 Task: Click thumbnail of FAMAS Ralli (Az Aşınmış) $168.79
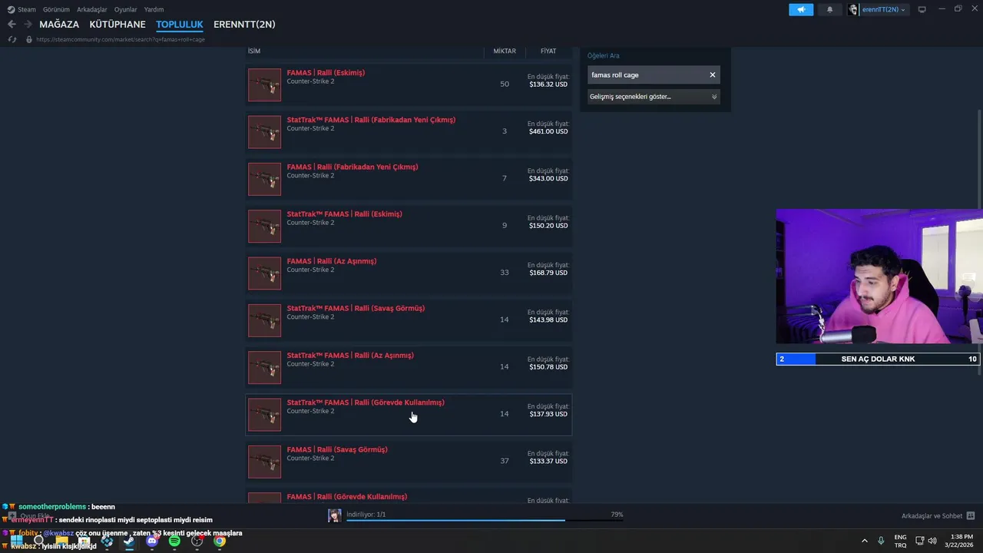(x=264, y=273)
